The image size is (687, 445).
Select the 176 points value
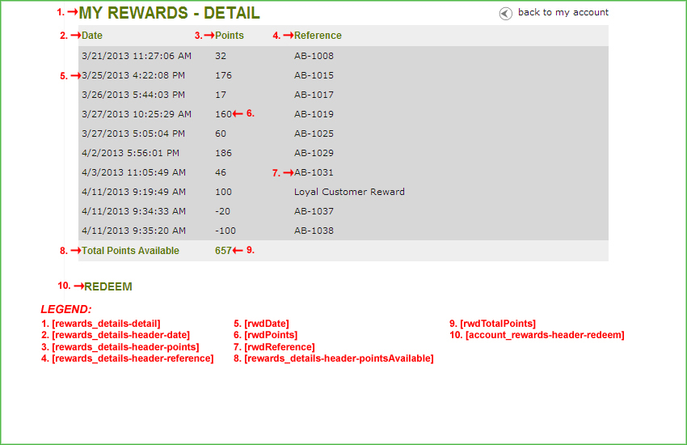[223, 75]
